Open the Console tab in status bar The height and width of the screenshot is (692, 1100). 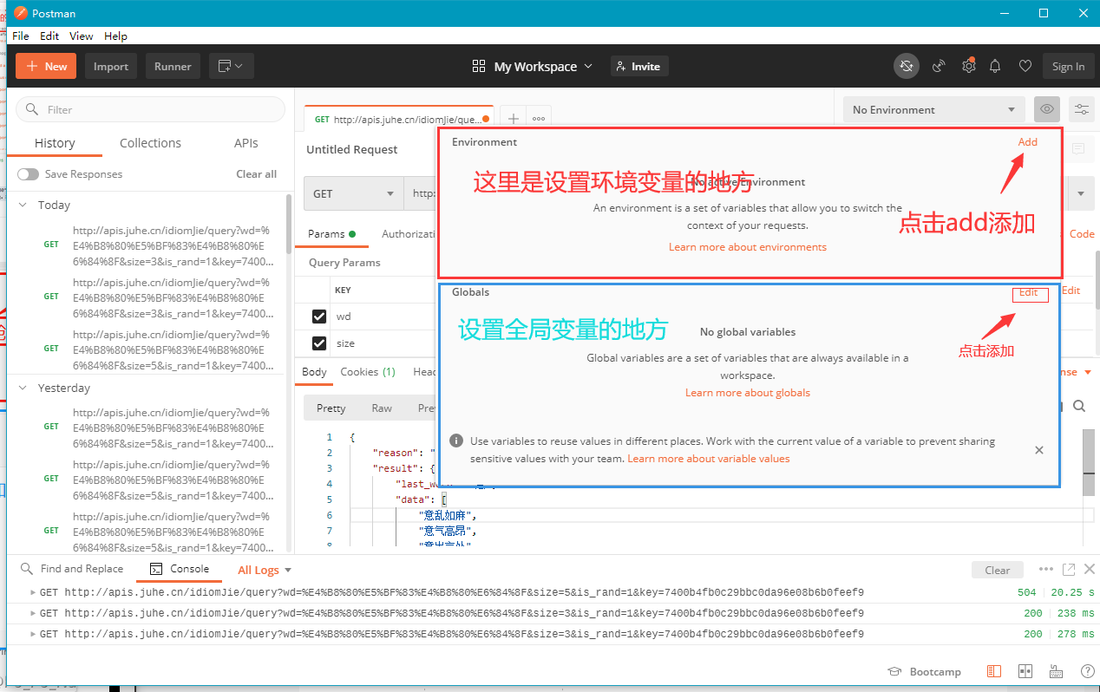point(180,569)
